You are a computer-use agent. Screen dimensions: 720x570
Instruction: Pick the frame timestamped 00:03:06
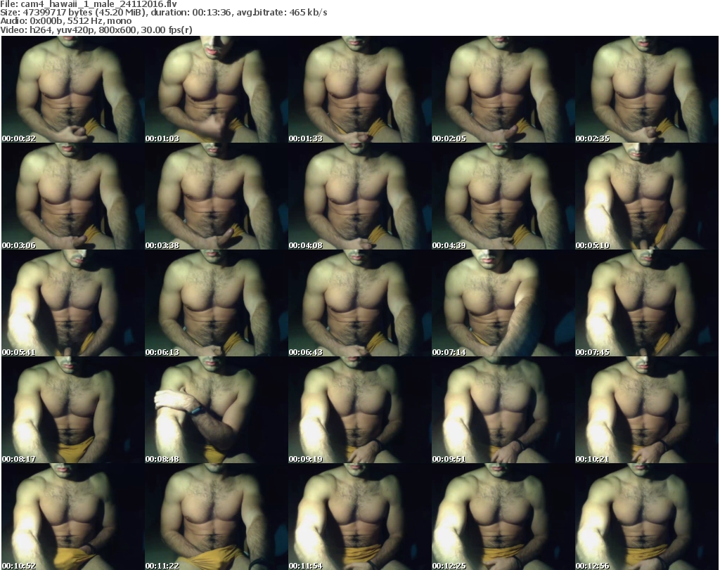tap(72, 197)
